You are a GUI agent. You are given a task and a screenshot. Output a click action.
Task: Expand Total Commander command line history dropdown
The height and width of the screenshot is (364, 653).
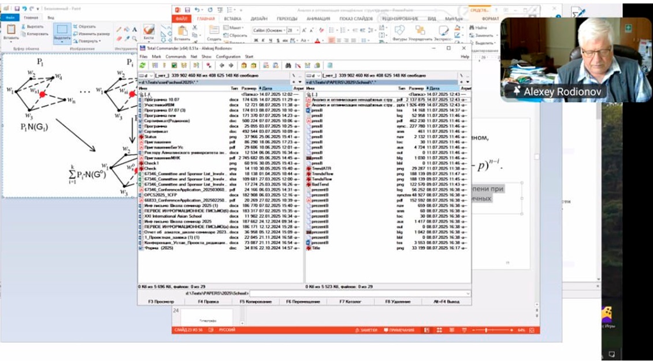468,294
